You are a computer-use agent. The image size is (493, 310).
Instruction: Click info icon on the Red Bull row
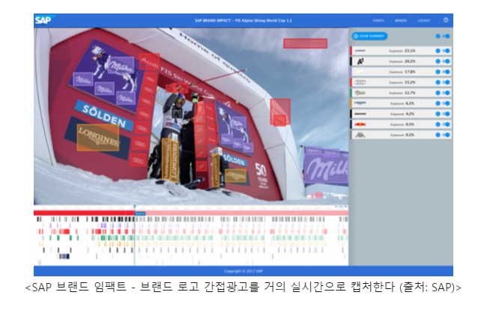[438, 124]
